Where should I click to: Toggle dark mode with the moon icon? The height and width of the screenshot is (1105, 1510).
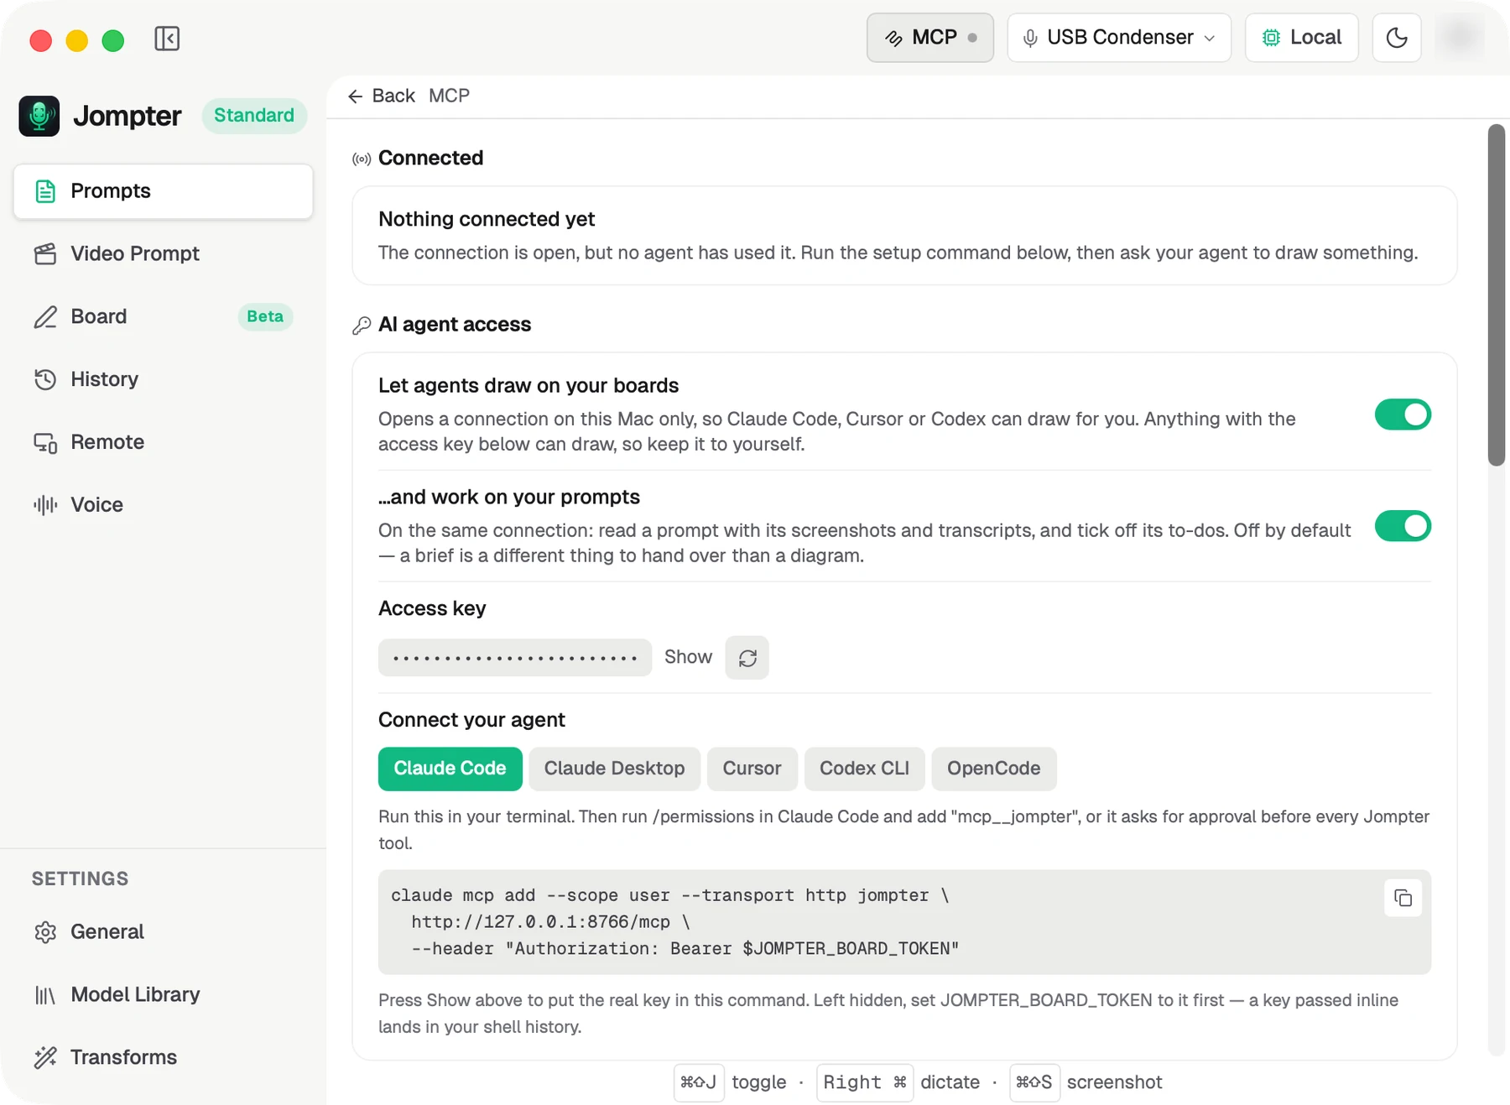1397,38
